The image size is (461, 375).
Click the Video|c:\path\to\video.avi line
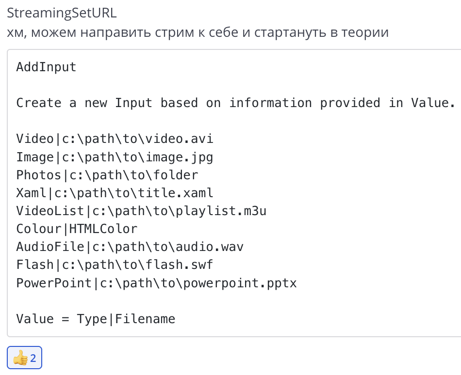pos(115,139)
